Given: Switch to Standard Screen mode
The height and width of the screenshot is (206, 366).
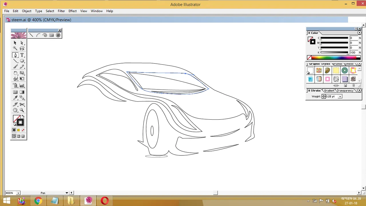Looking at the screenshot, I should pos(14,136).
